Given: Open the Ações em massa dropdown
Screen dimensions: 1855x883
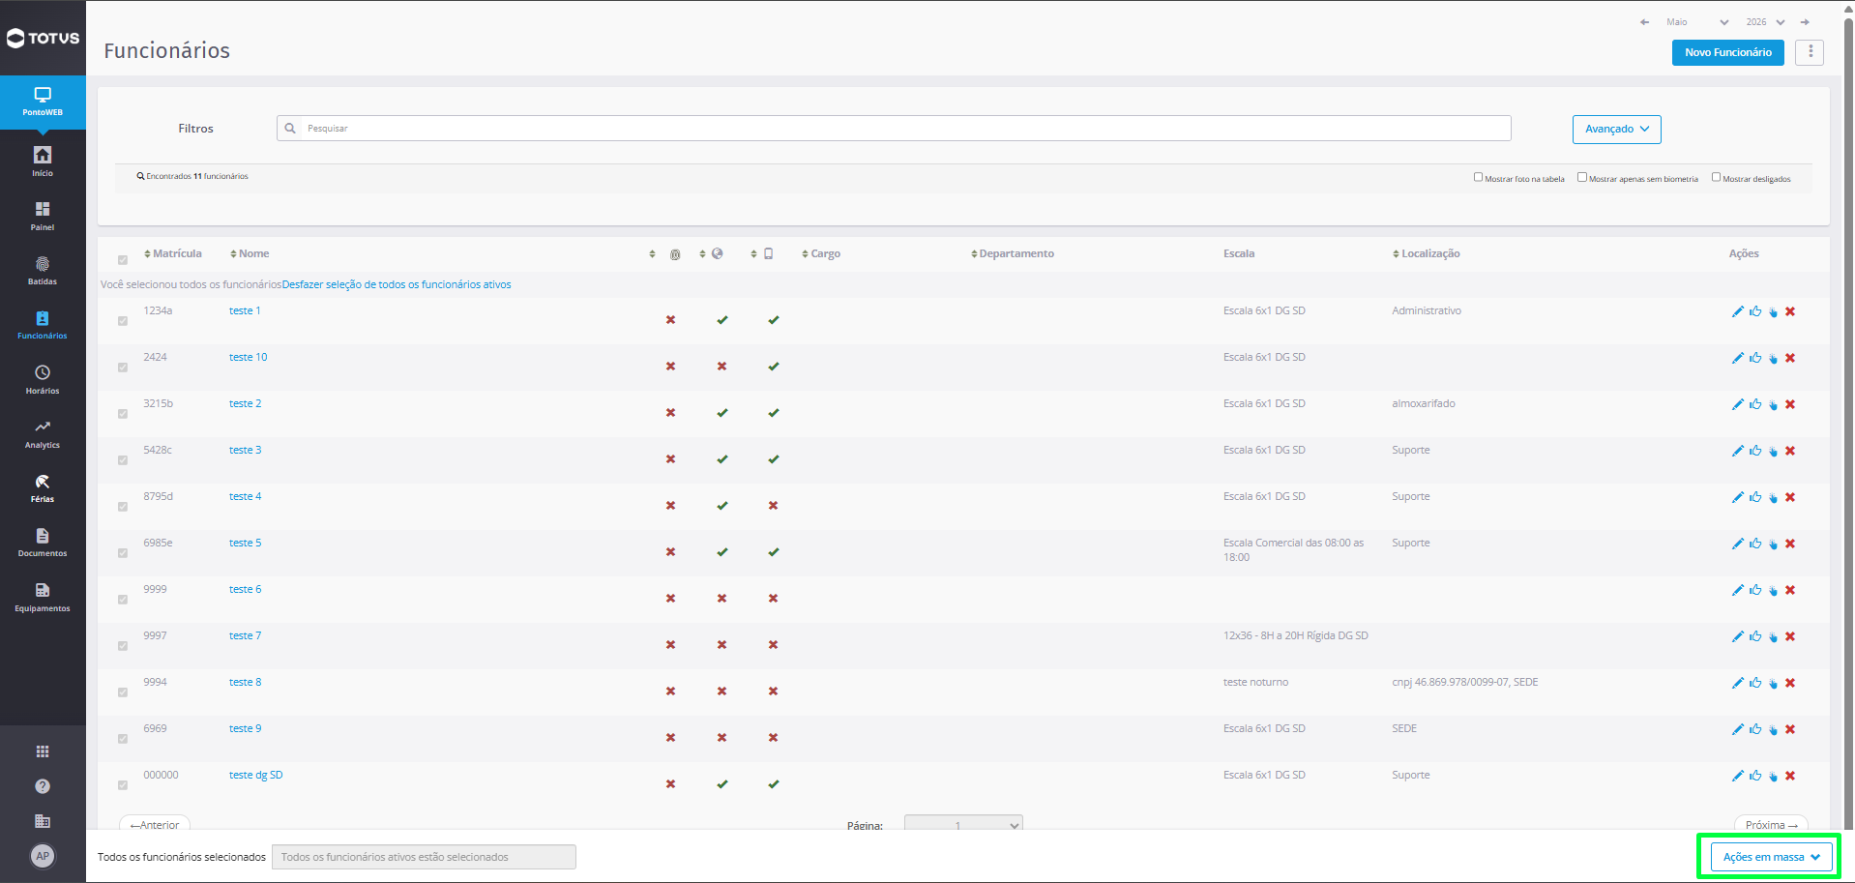Looking at the screenshot, I should pos(1772,857).
